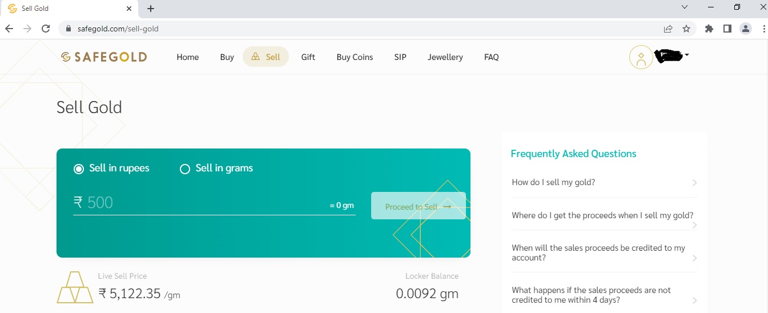The image size is (768, 313).
Task: Select the Sell in grams option
Action: coord(185,168)
